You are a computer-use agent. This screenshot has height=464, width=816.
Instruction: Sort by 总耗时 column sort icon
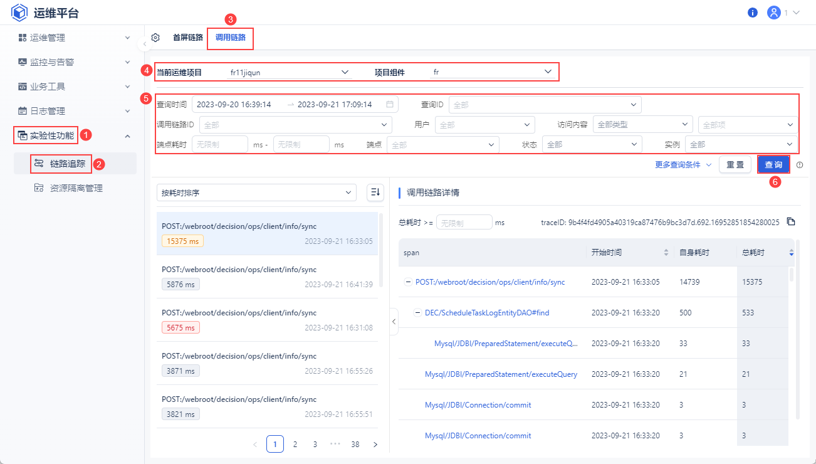[791, 252]
